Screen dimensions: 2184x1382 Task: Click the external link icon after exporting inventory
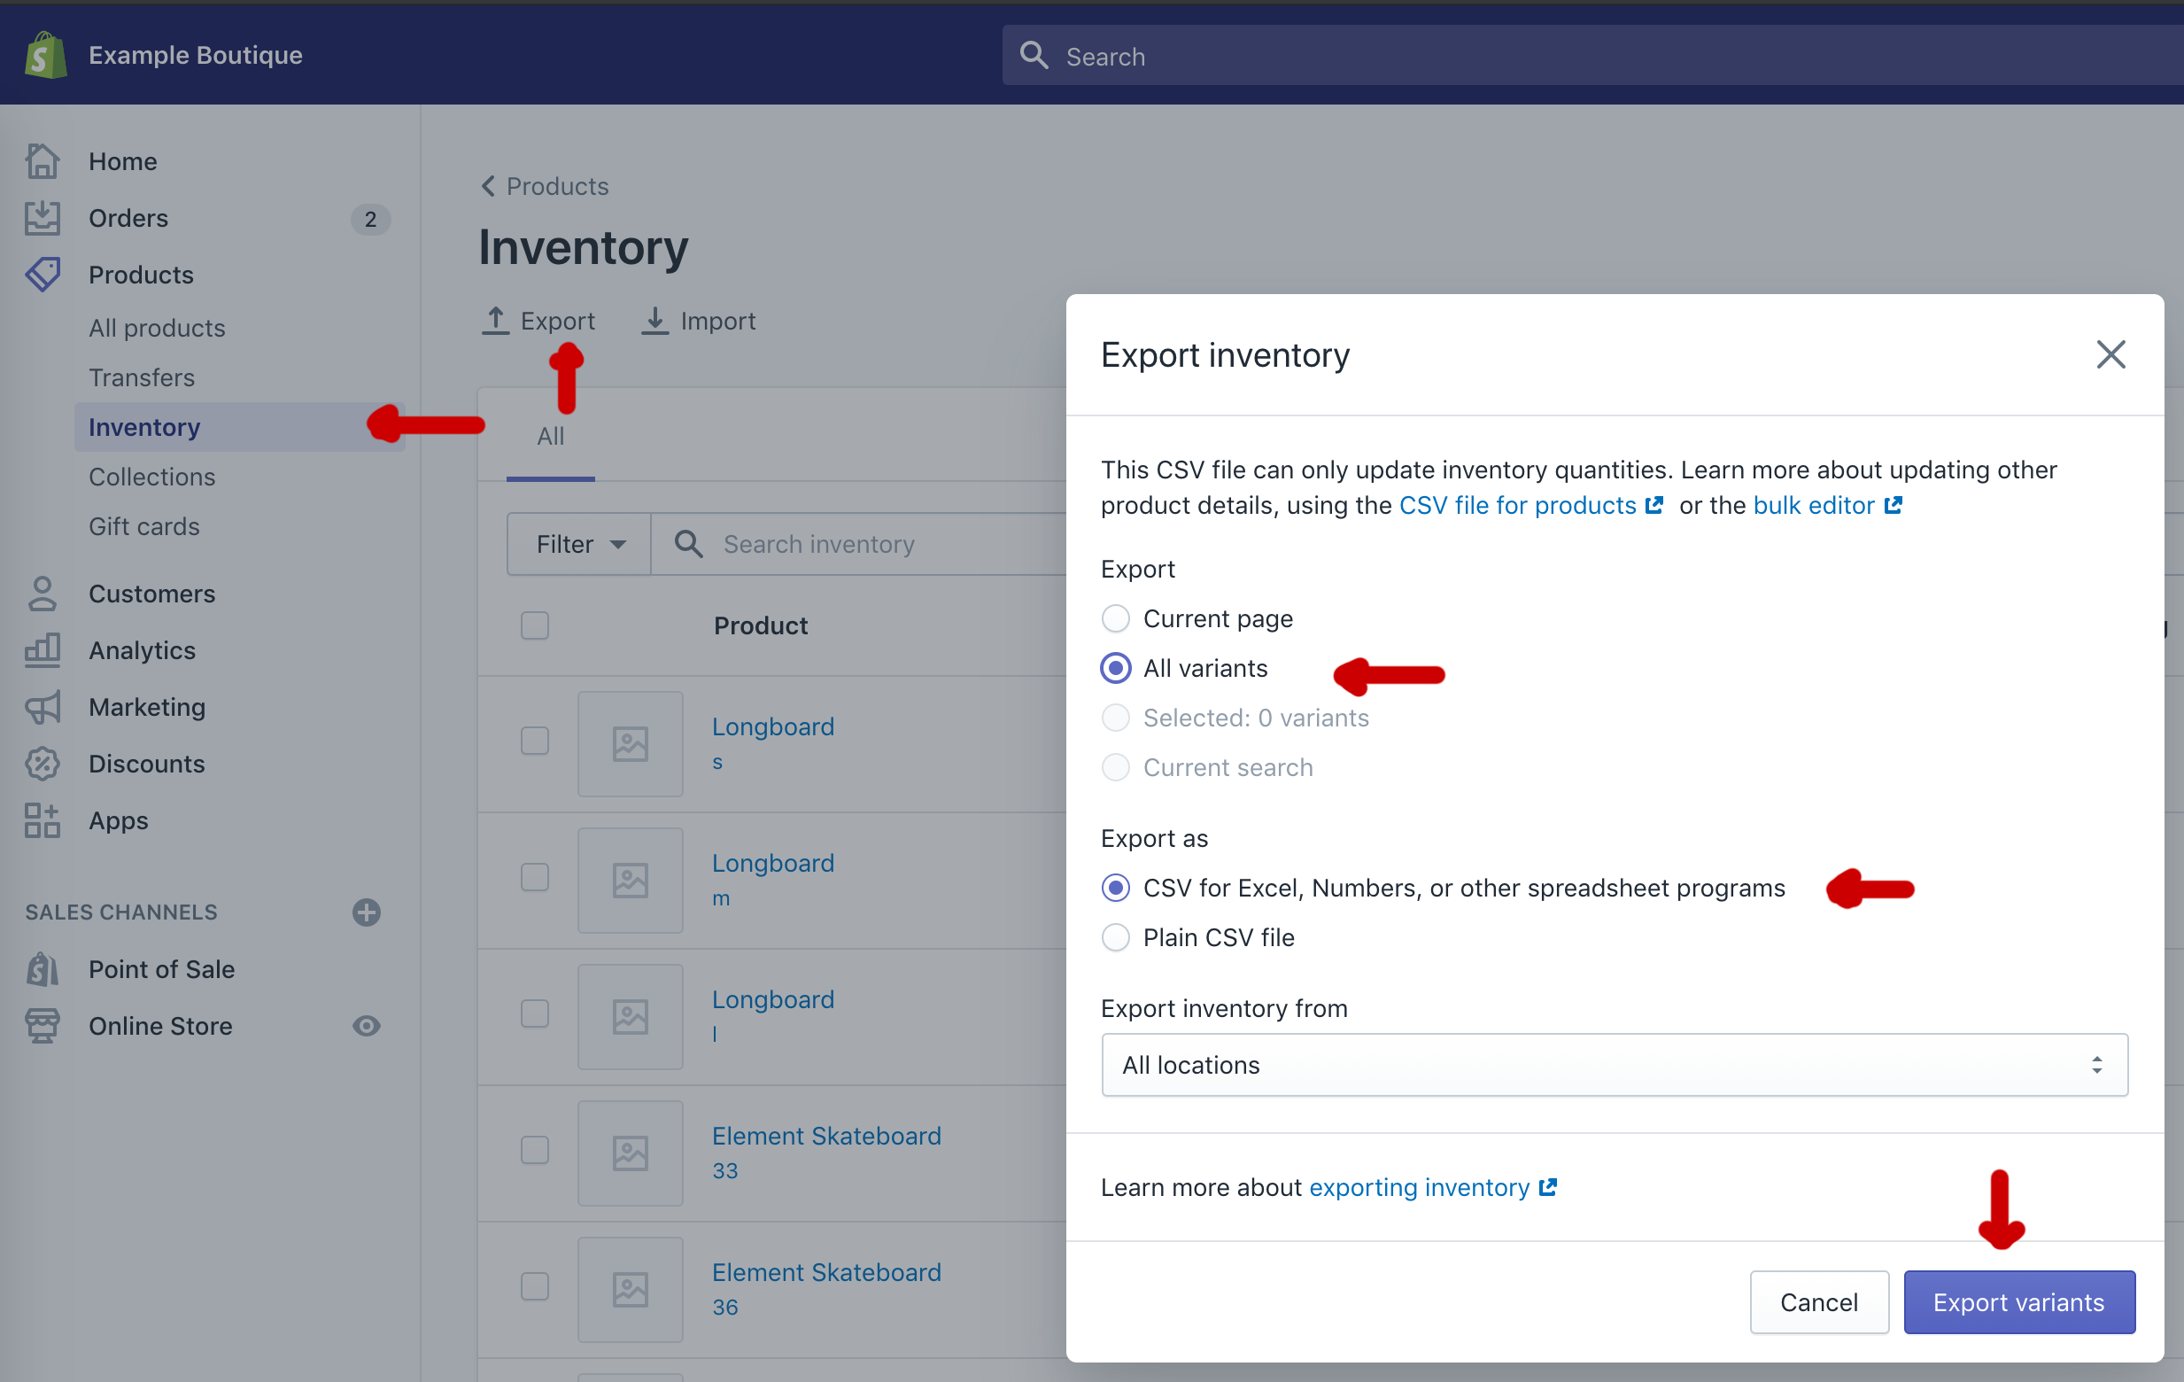pos(1548,1187)
